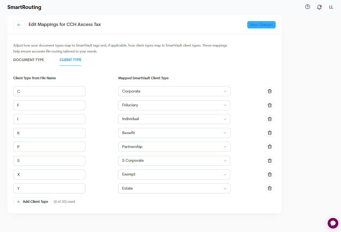The image size is (341, 232).
Task: Expand the Fiduciary client type dropdown
Action: [x=174, y=105]
